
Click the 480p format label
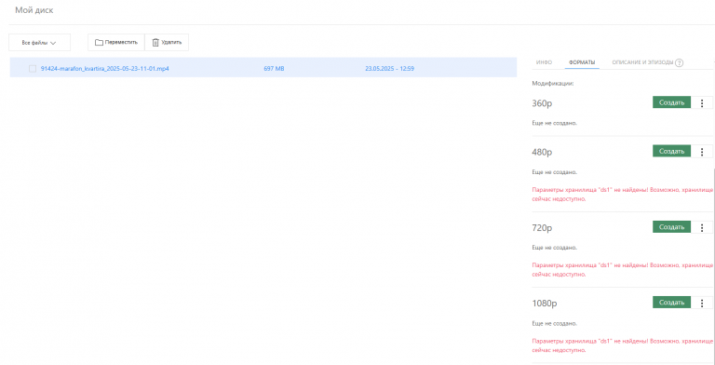pos(542,152)
